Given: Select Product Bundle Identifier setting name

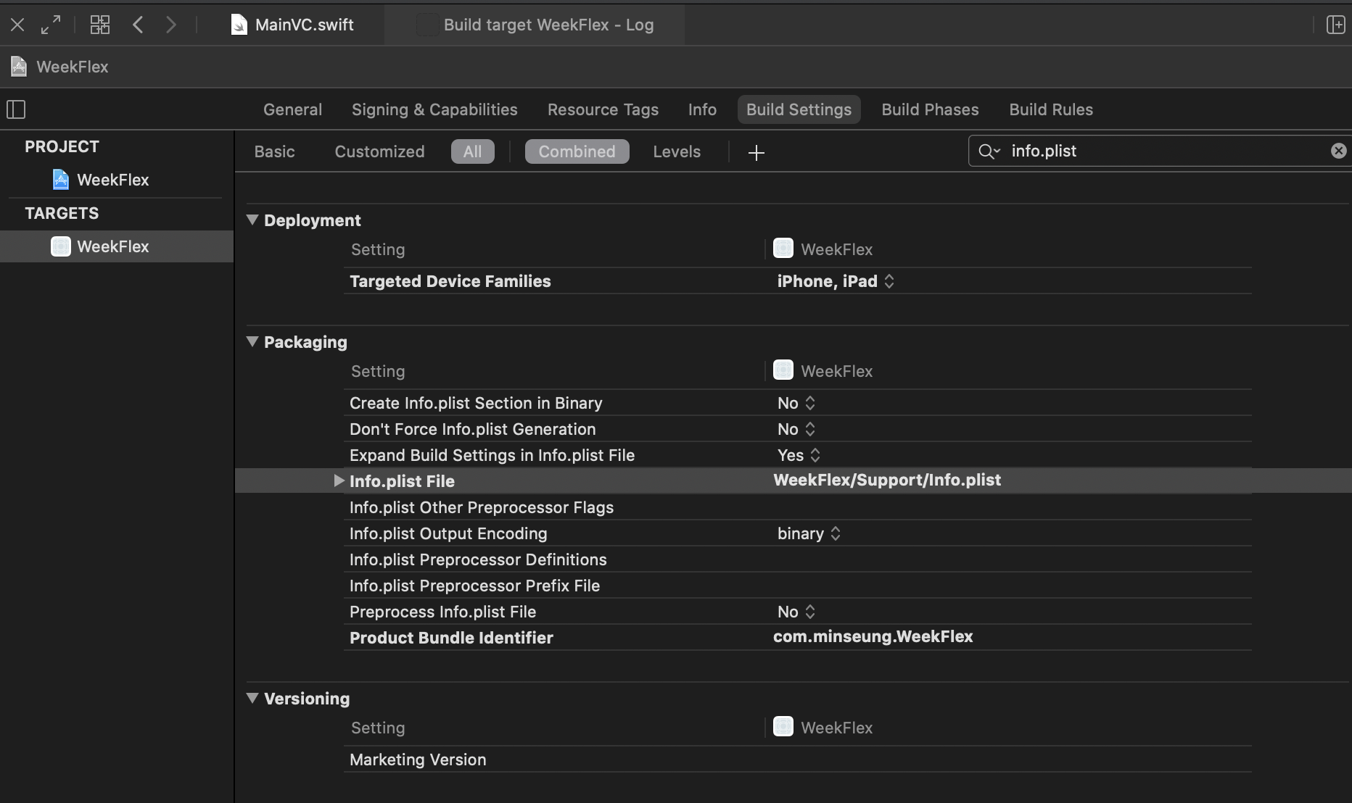Looking at the screenshot, I should (451, 638).
